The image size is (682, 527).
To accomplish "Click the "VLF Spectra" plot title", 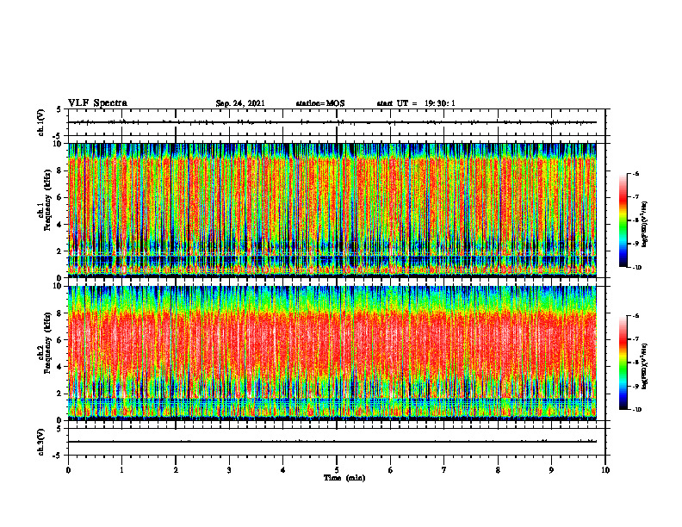I will (x=97, y=103).
